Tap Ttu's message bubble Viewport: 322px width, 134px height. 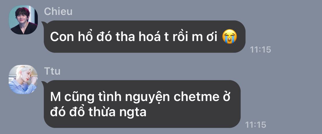[142, 104]
